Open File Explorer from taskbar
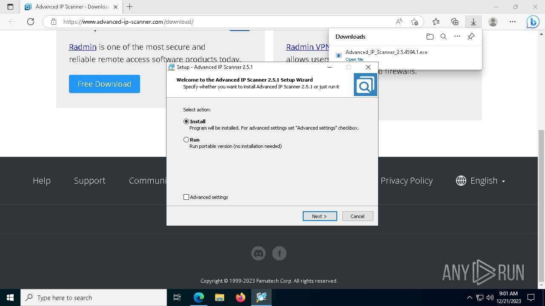The width and height of the screenshot is (545, 306). 220,297
